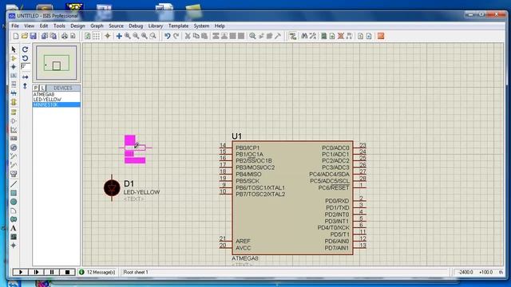
Task: Pause the running simulation
Action: pos(52,272)
